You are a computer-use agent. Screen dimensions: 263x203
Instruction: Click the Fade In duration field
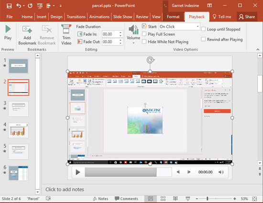pyautogui.click(x=110, y=34)
